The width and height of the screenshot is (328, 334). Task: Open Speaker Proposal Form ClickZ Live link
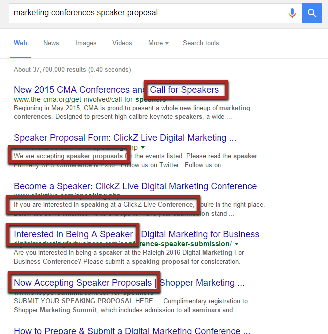125,138
